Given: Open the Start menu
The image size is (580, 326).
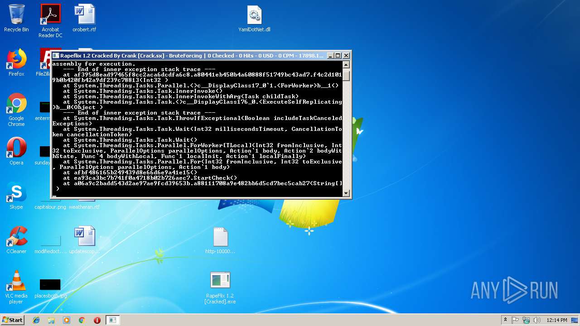Looking at the screenshot, I should (x=12, y=320).
